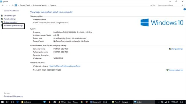Viewport: 186px width, 104px height.
Task: Click the Windows 10 Pro N edition text
Action: [x=40, y=20]
